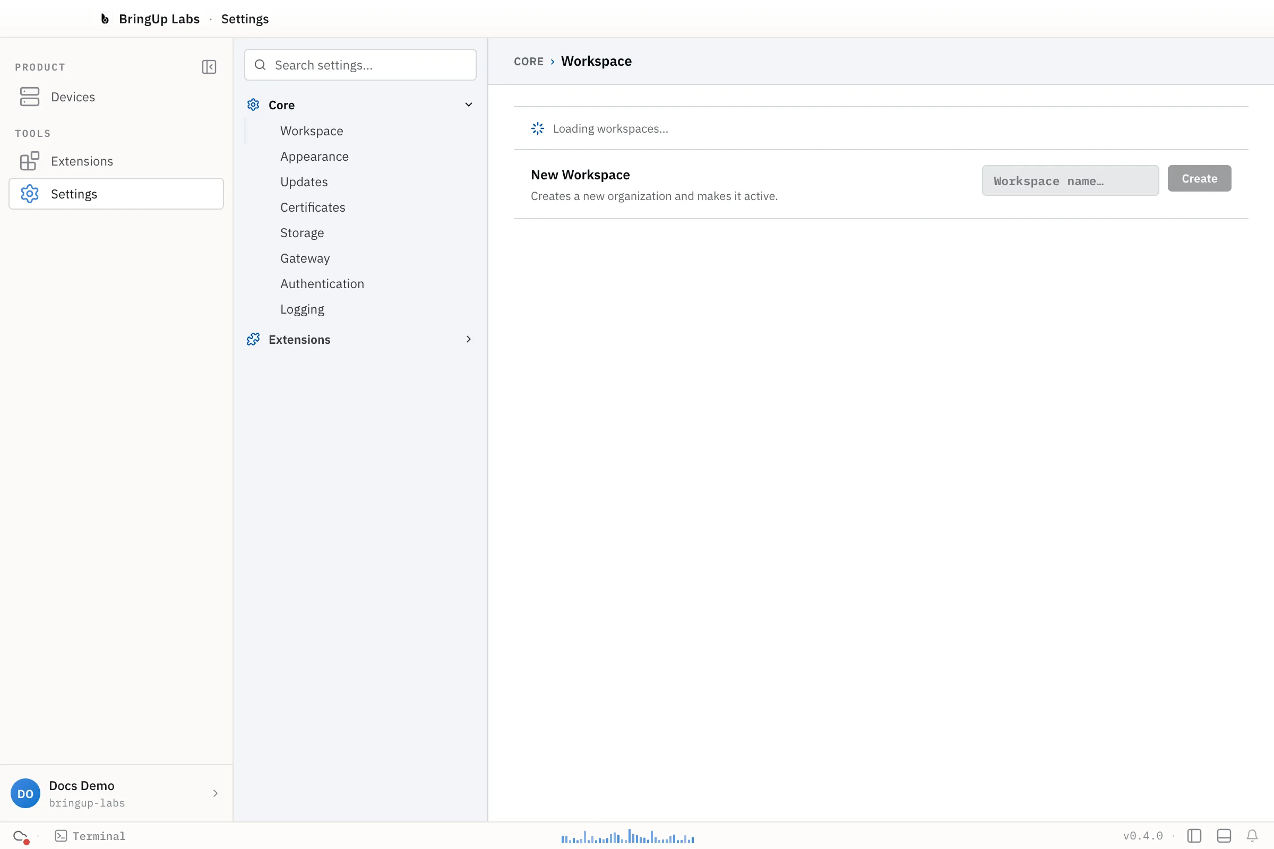The width and height of the screenshot is (1274, 849).
Task: Click the Workspace breadcrumb title
Action: 596,61
